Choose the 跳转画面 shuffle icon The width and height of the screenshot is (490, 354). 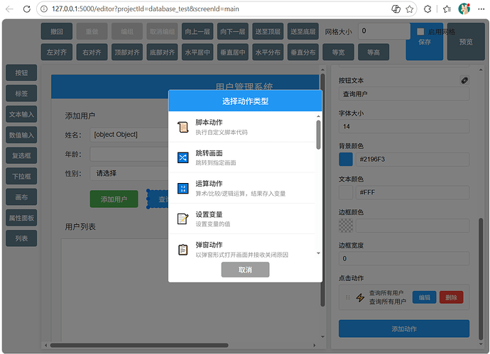point(183,157)
